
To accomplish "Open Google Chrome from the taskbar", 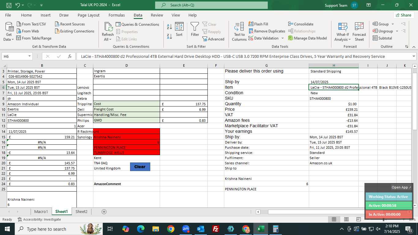I will [171, 229].
